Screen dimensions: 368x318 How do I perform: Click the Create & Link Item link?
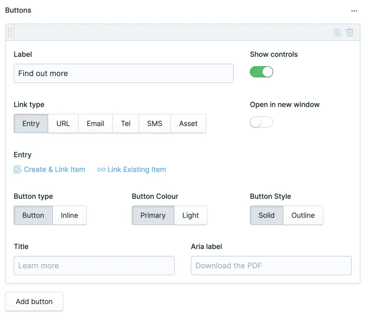coord(54,169)
